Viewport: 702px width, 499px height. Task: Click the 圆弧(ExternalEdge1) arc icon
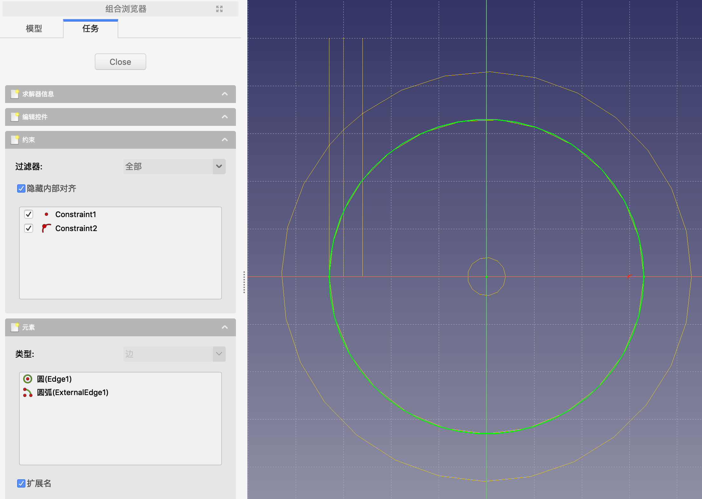[x=28, y=393]
